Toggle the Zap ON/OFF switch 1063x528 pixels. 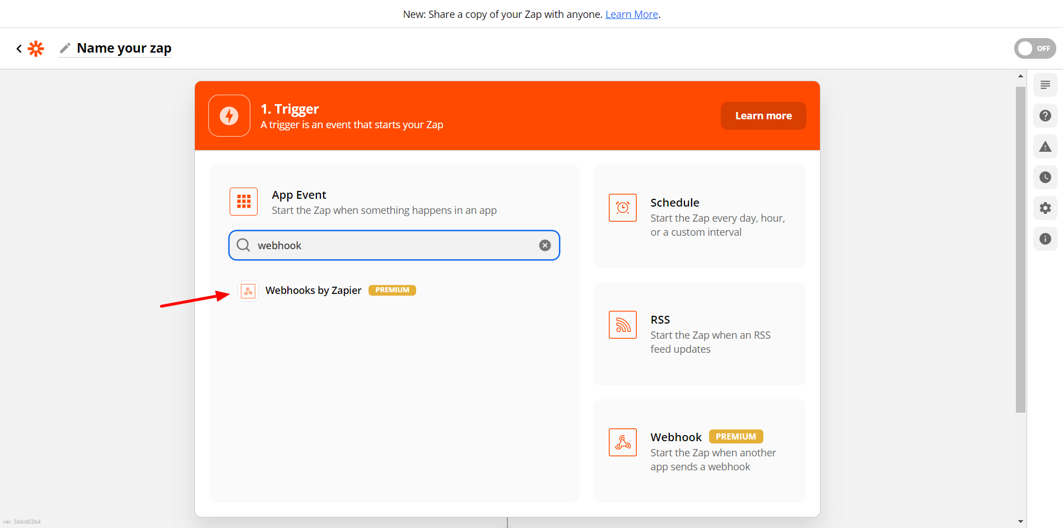tap(1035, 49)
